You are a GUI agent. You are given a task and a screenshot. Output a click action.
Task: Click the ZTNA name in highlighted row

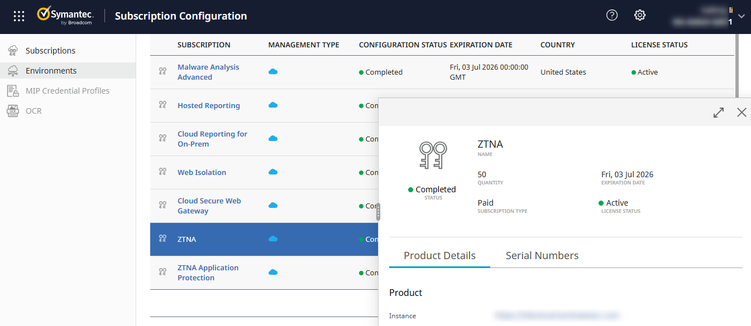pyautogui.click(x=186, y=239)
